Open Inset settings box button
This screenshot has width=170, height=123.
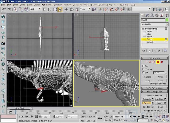coord(165,103)
